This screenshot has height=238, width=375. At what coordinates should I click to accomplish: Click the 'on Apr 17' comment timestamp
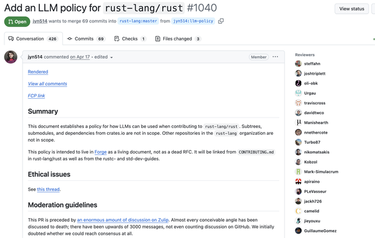[80, 57]
